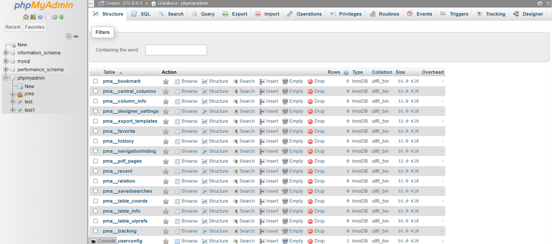Screen dimensions: 552x244
Task: Reload navigation panel with green refresh icon
Action: click(61, 17)
